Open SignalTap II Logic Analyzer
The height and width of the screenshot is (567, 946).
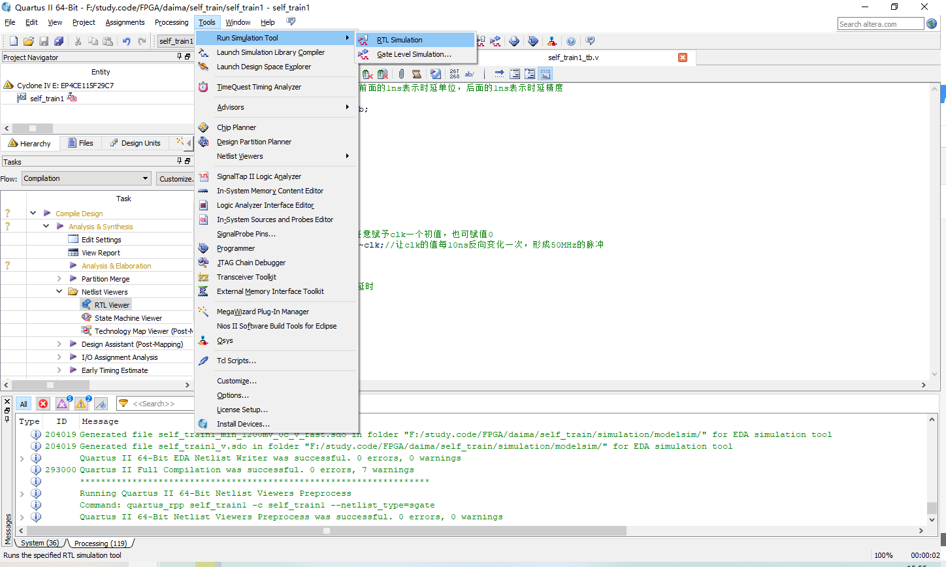coord(276,176)
